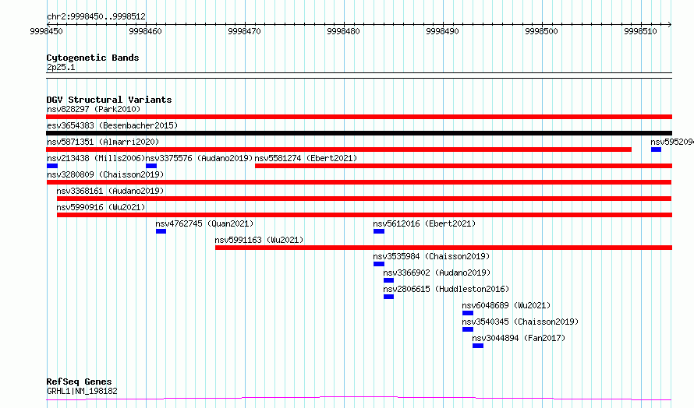Click the red nsv5991163 variant bar
This screenshot has height=408, width=694.
click(444, 248)
